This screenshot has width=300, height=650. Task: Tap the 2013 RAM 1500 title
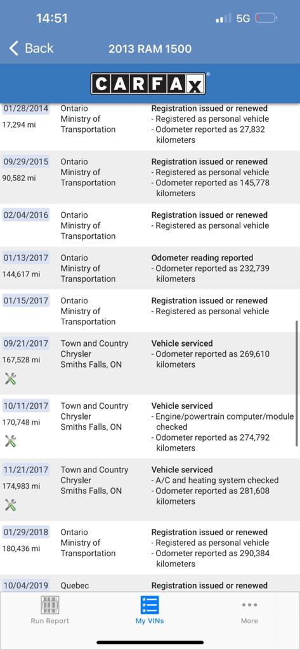[150, 49]
